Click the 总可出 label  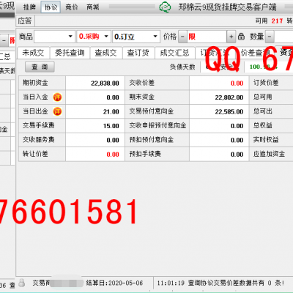click(263, 111)
